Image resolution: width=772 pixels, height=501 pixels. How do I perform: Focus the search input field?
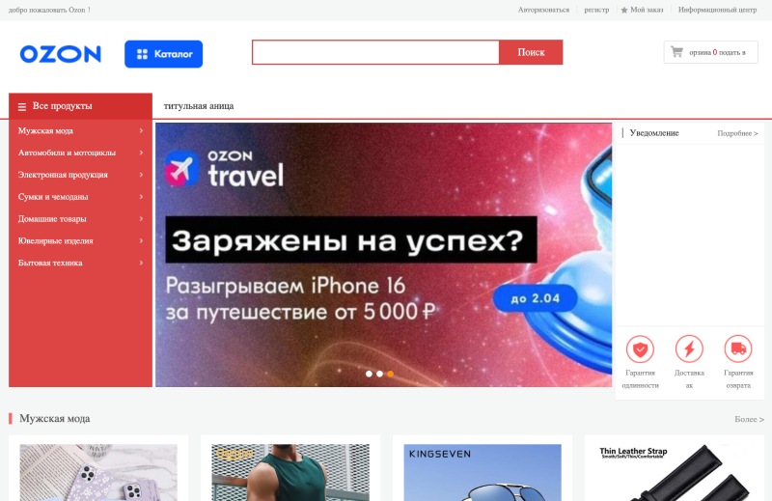(375, 52)
